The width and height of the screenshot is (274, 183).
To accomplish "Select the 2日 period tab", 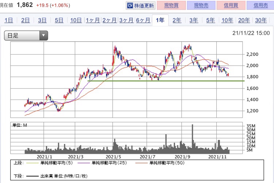I will coord(25,20).
